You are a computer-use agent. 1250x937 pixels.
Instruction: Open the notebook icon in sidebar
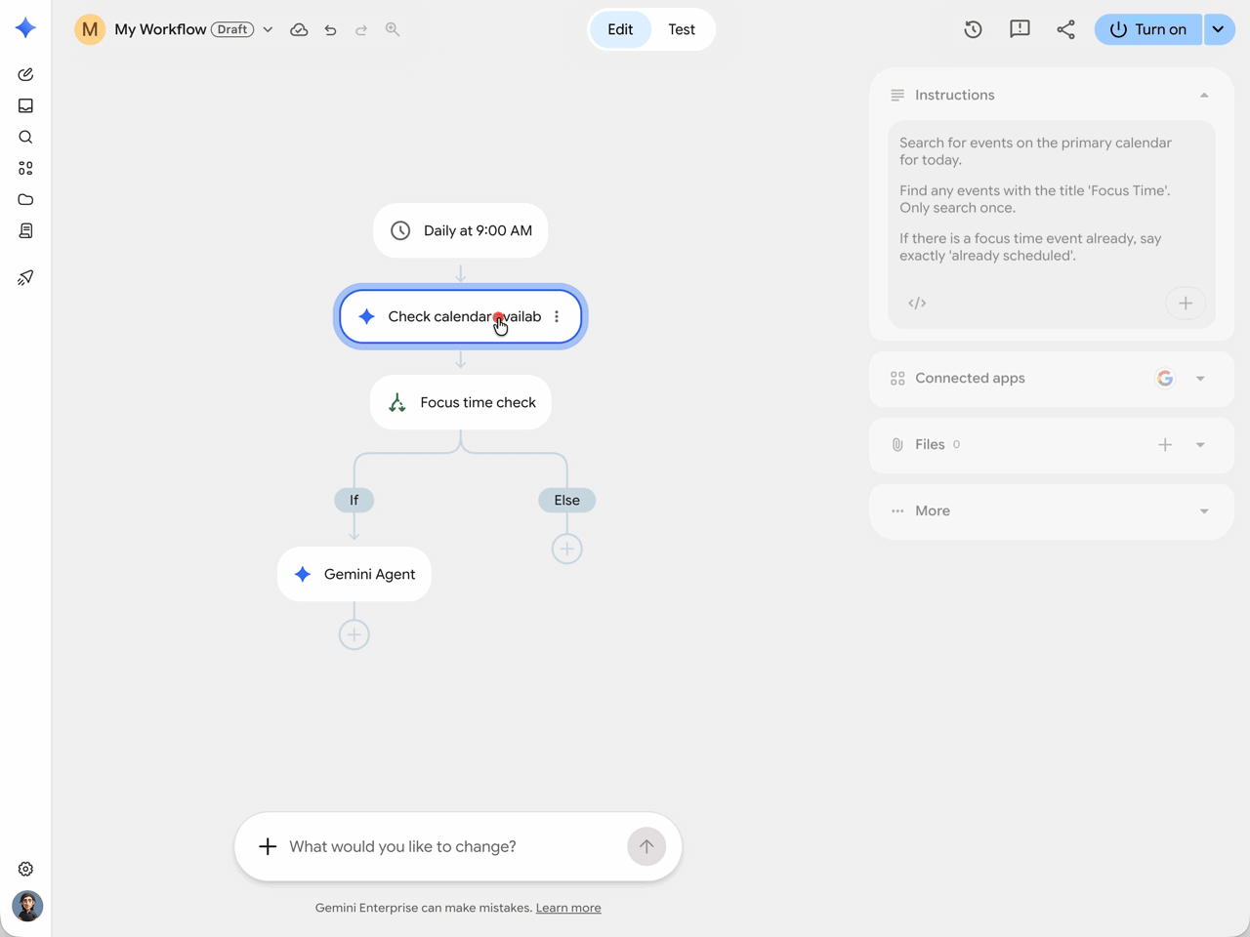[x=25, y=230]
